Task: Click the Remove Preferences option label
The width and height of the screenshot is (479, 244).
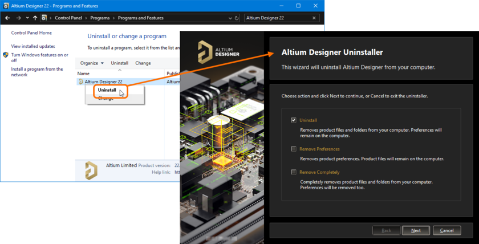Action: point(319,149)
